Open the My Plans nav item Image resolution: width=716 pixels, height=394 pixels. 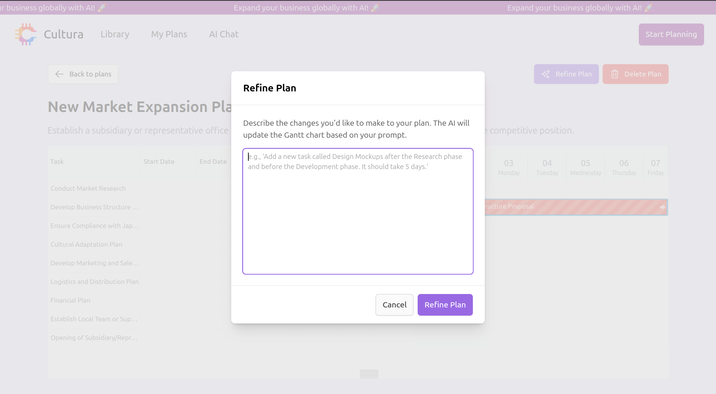point(169,34)
